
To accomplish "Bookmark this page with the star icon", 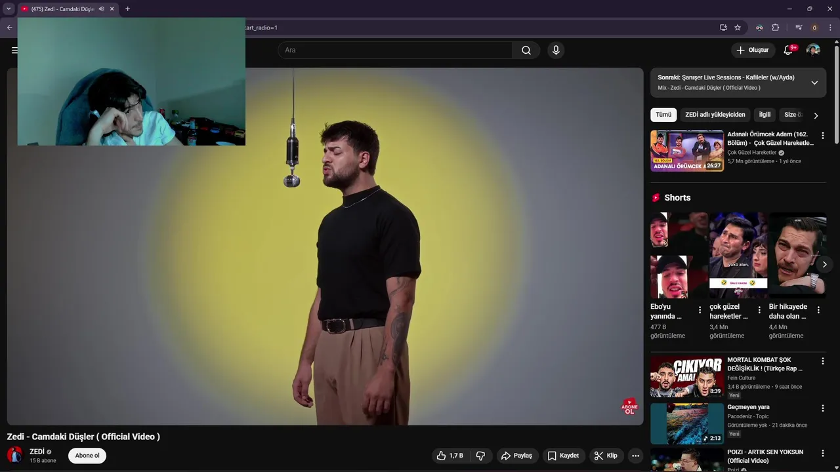I will (x=738, y=28).
